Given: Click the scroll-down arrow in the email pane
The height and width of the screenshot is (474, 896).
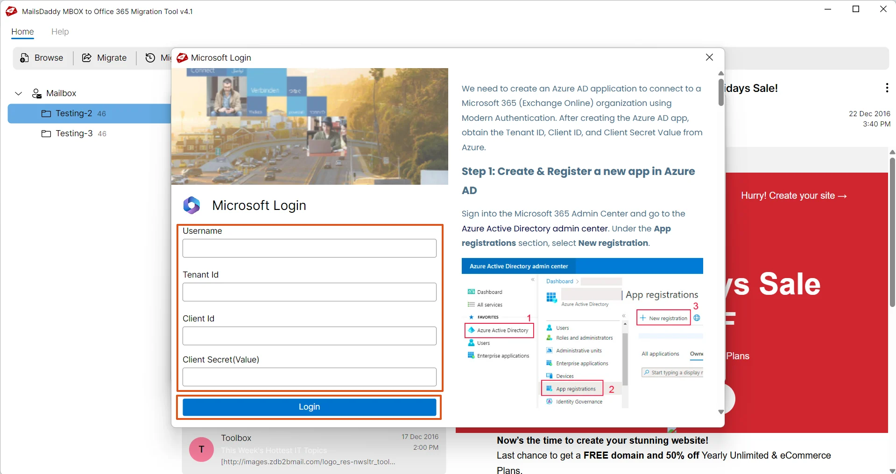Looking at the screenshot, I should pos(891,470).
